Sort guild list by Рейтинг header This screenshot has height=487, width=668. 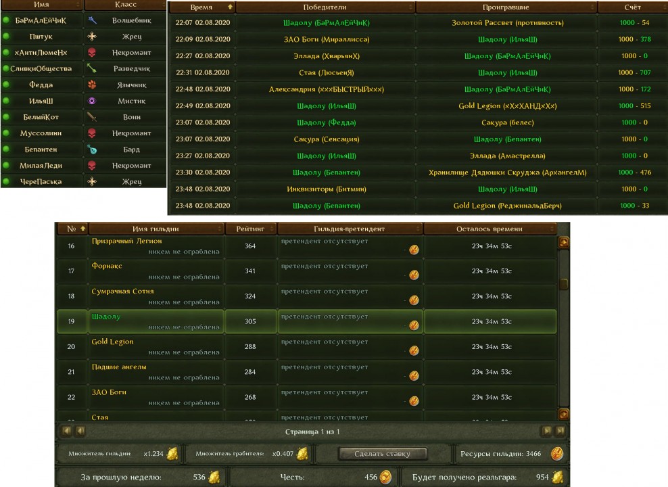pos(249,229)
